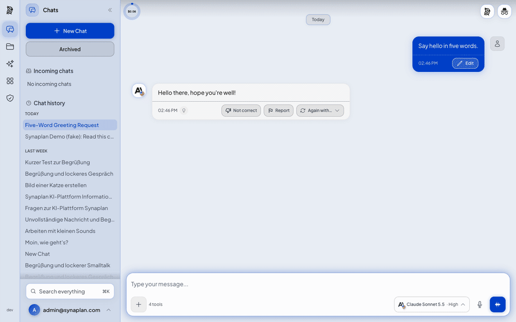Open 'Fragen zur KI-Plattform Synaplan' chat

(70, 208)
